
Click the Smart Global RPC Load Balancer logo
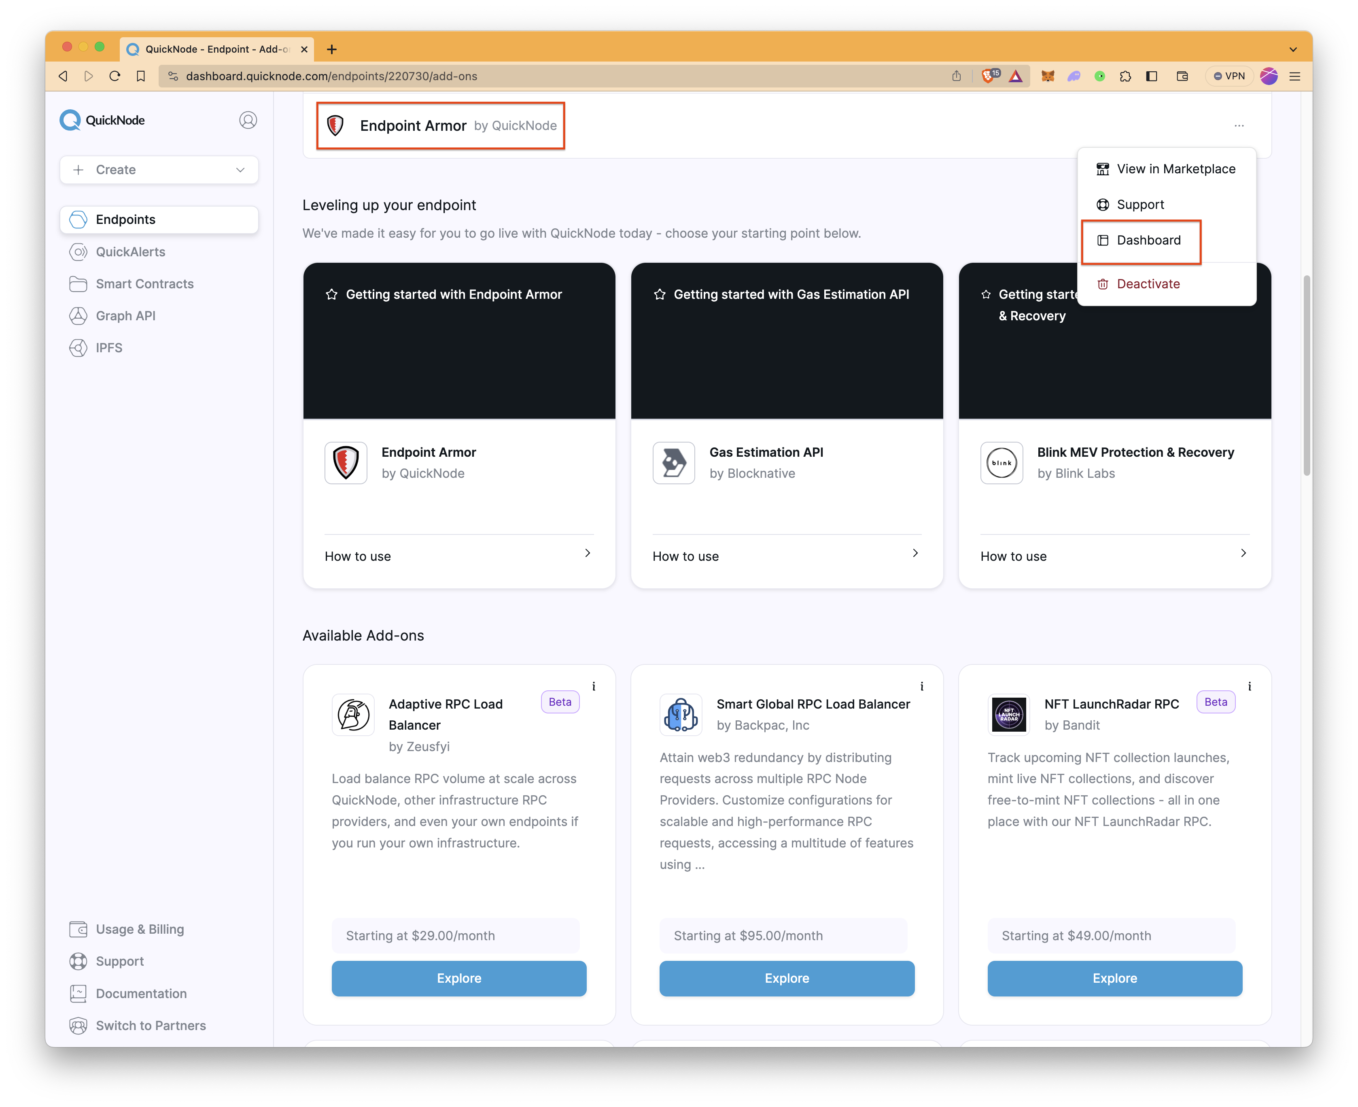coord(681,714)
